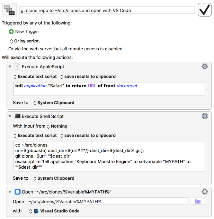Open AppleScript 'System Clipboard' save popup

tap(53, 102)
